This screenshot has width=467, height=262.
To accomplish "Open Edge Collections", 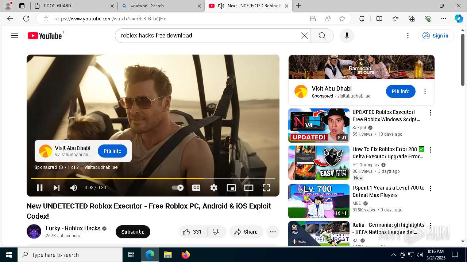I will [x=412, y=19].
